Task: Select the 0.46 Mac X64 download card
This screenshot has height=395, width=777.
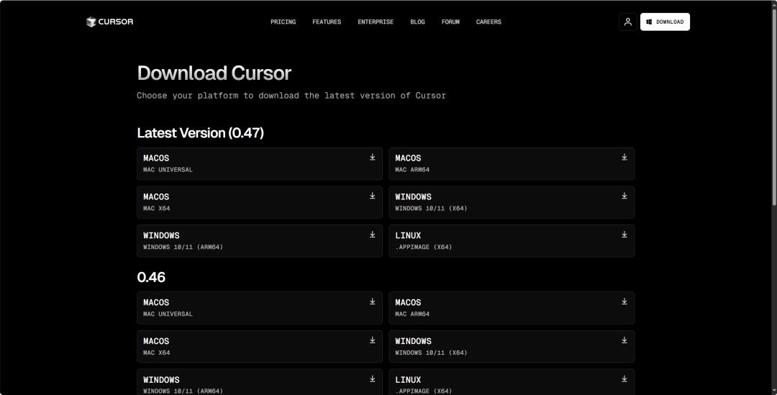Action: (259, 346)
